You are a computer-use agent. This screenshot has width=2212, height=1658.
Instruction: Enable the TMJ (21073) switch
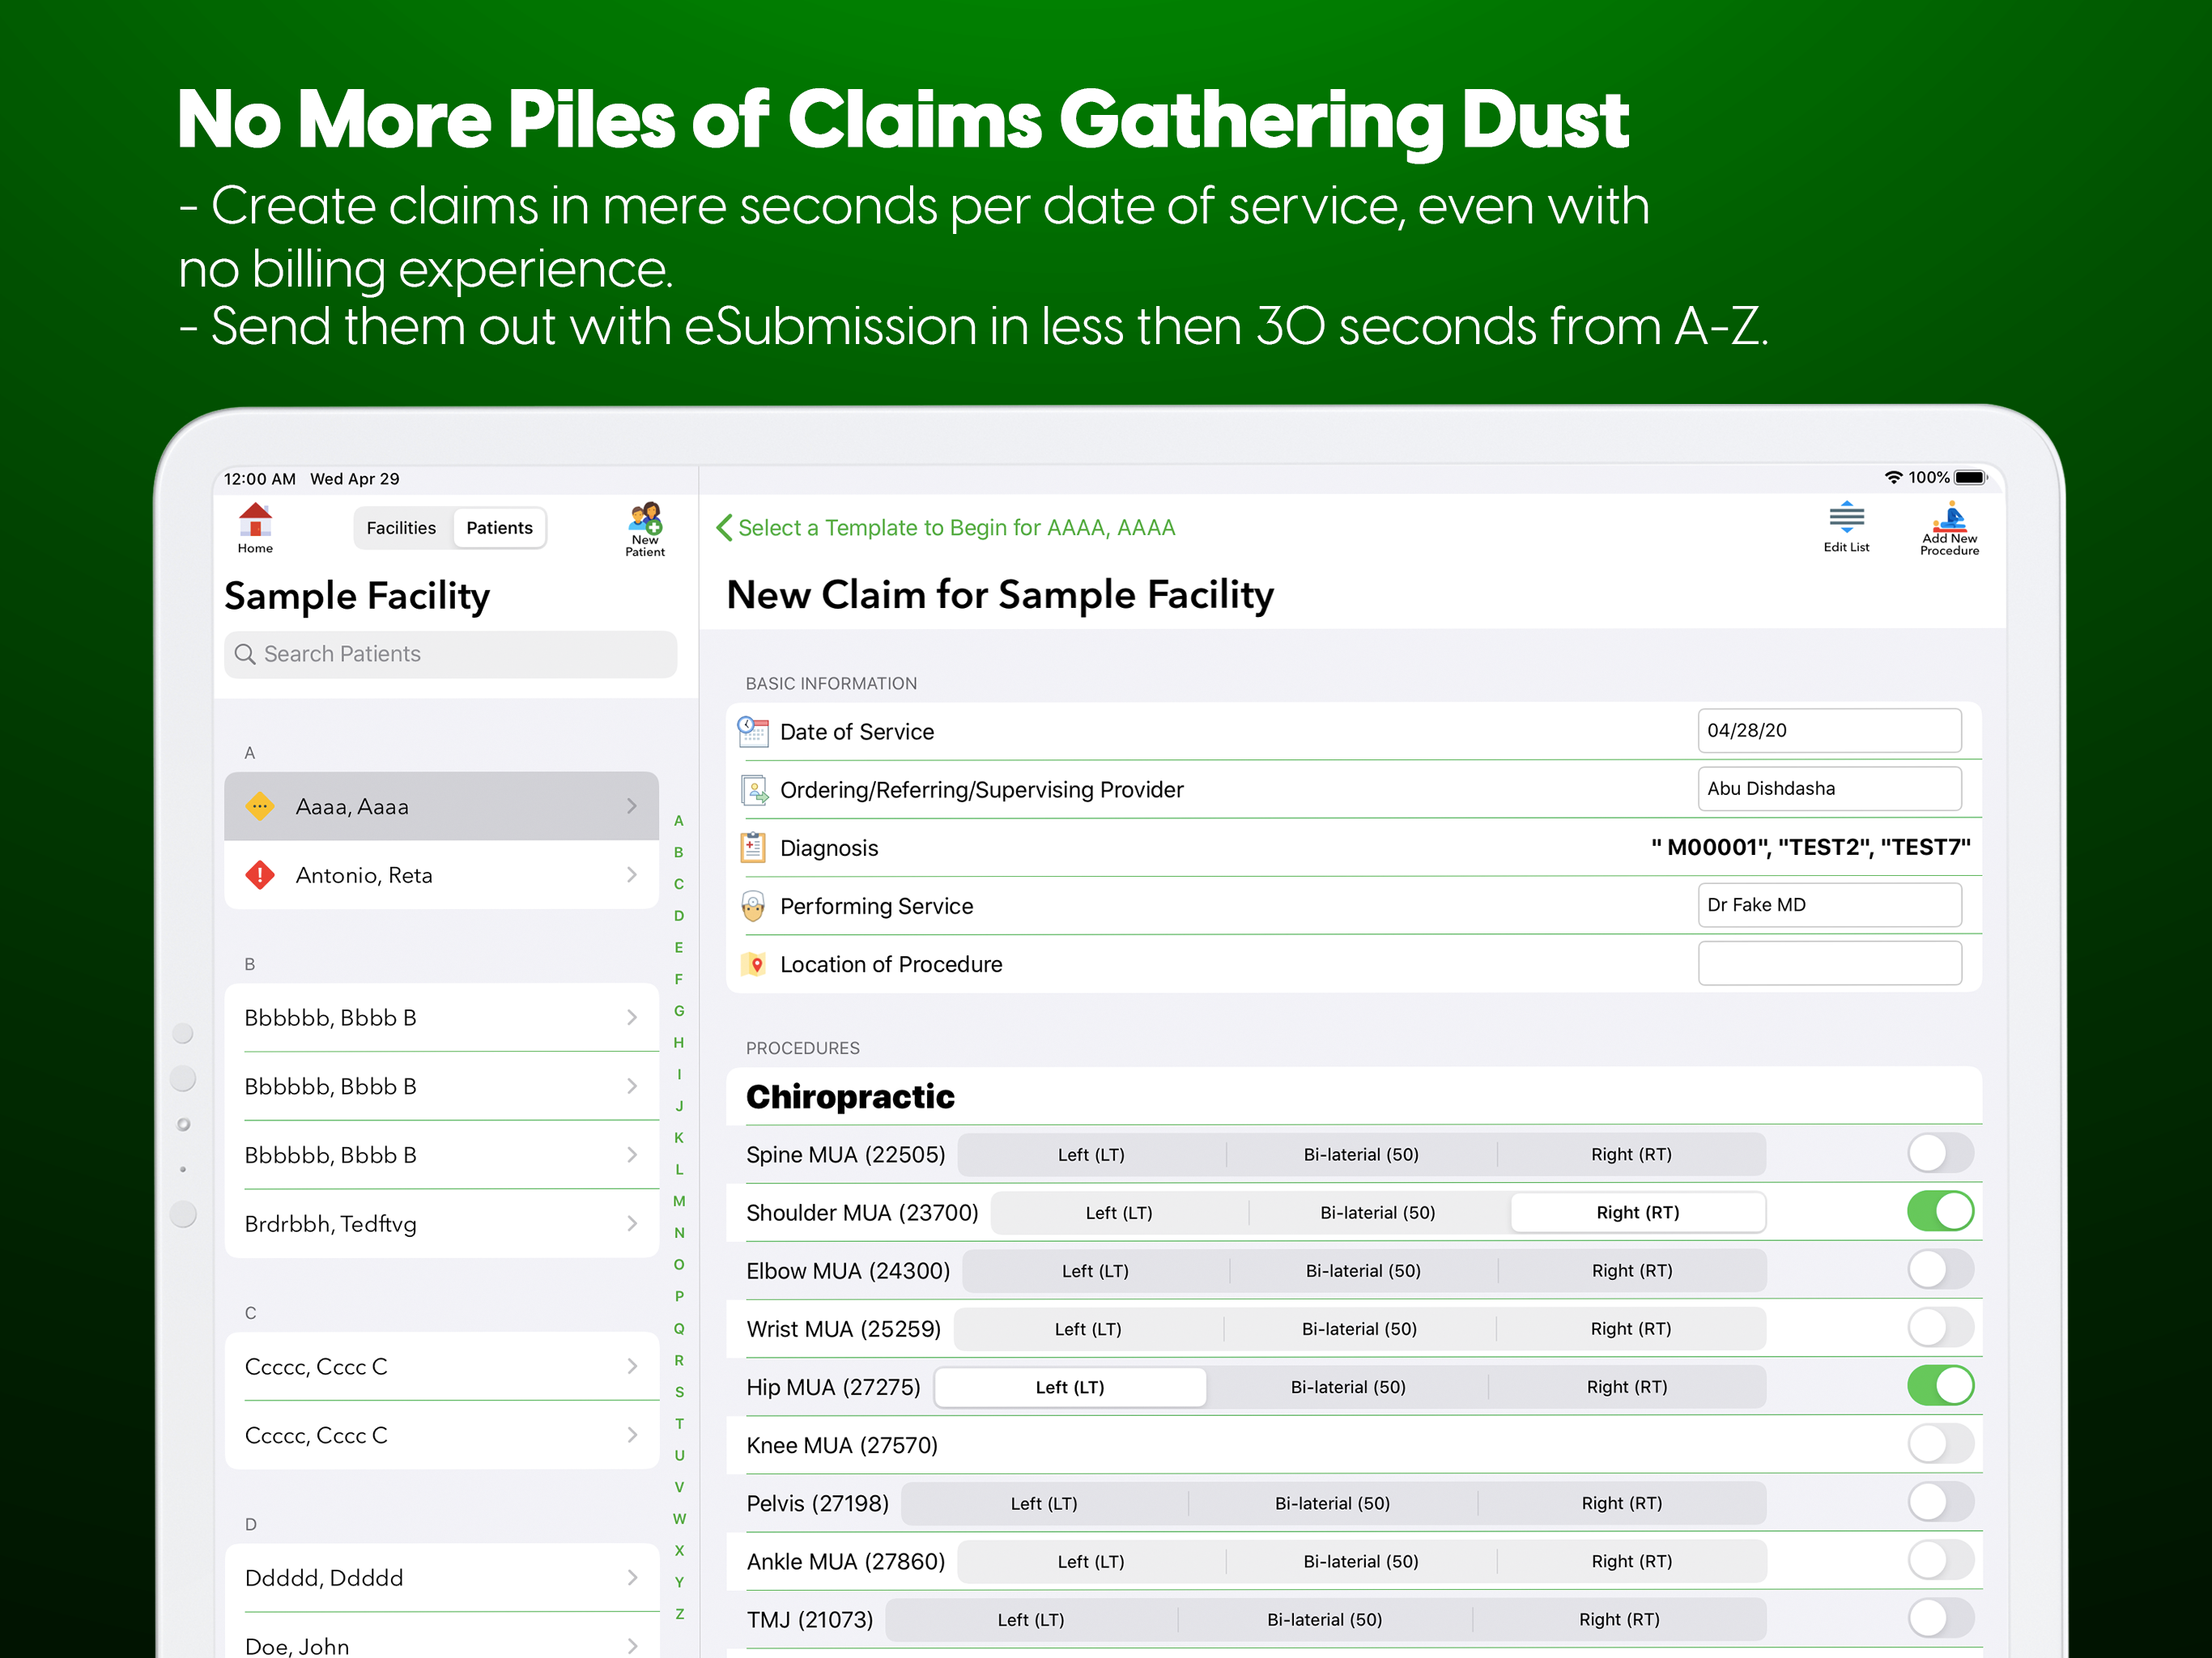1940,1618
